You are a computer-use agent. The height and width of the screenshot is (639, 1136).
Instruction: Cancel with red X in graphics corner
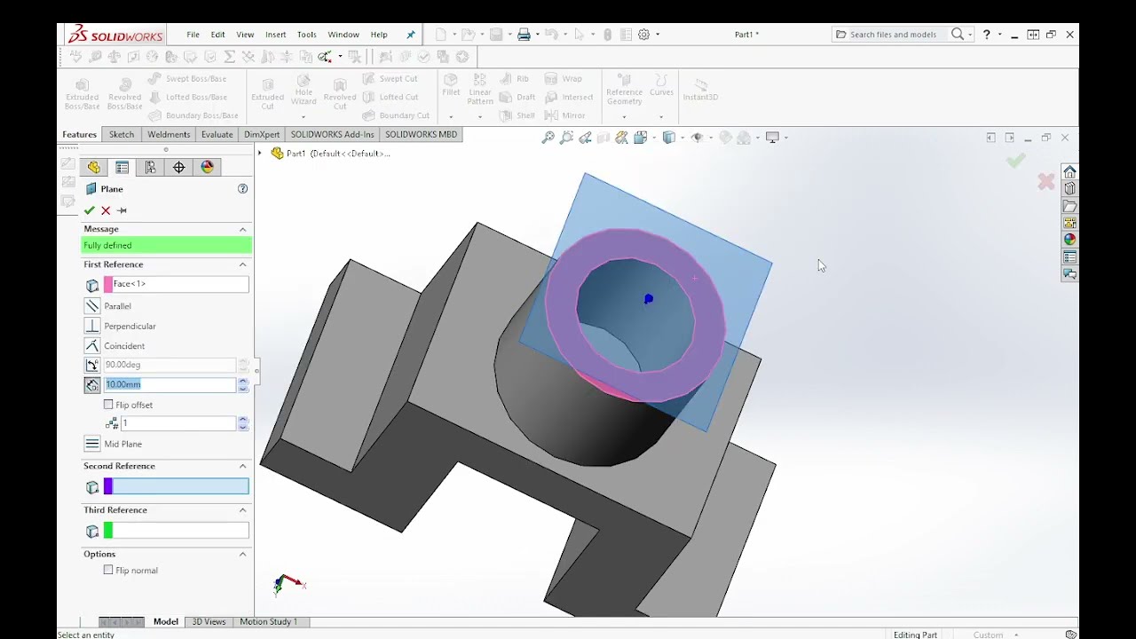1046,182
